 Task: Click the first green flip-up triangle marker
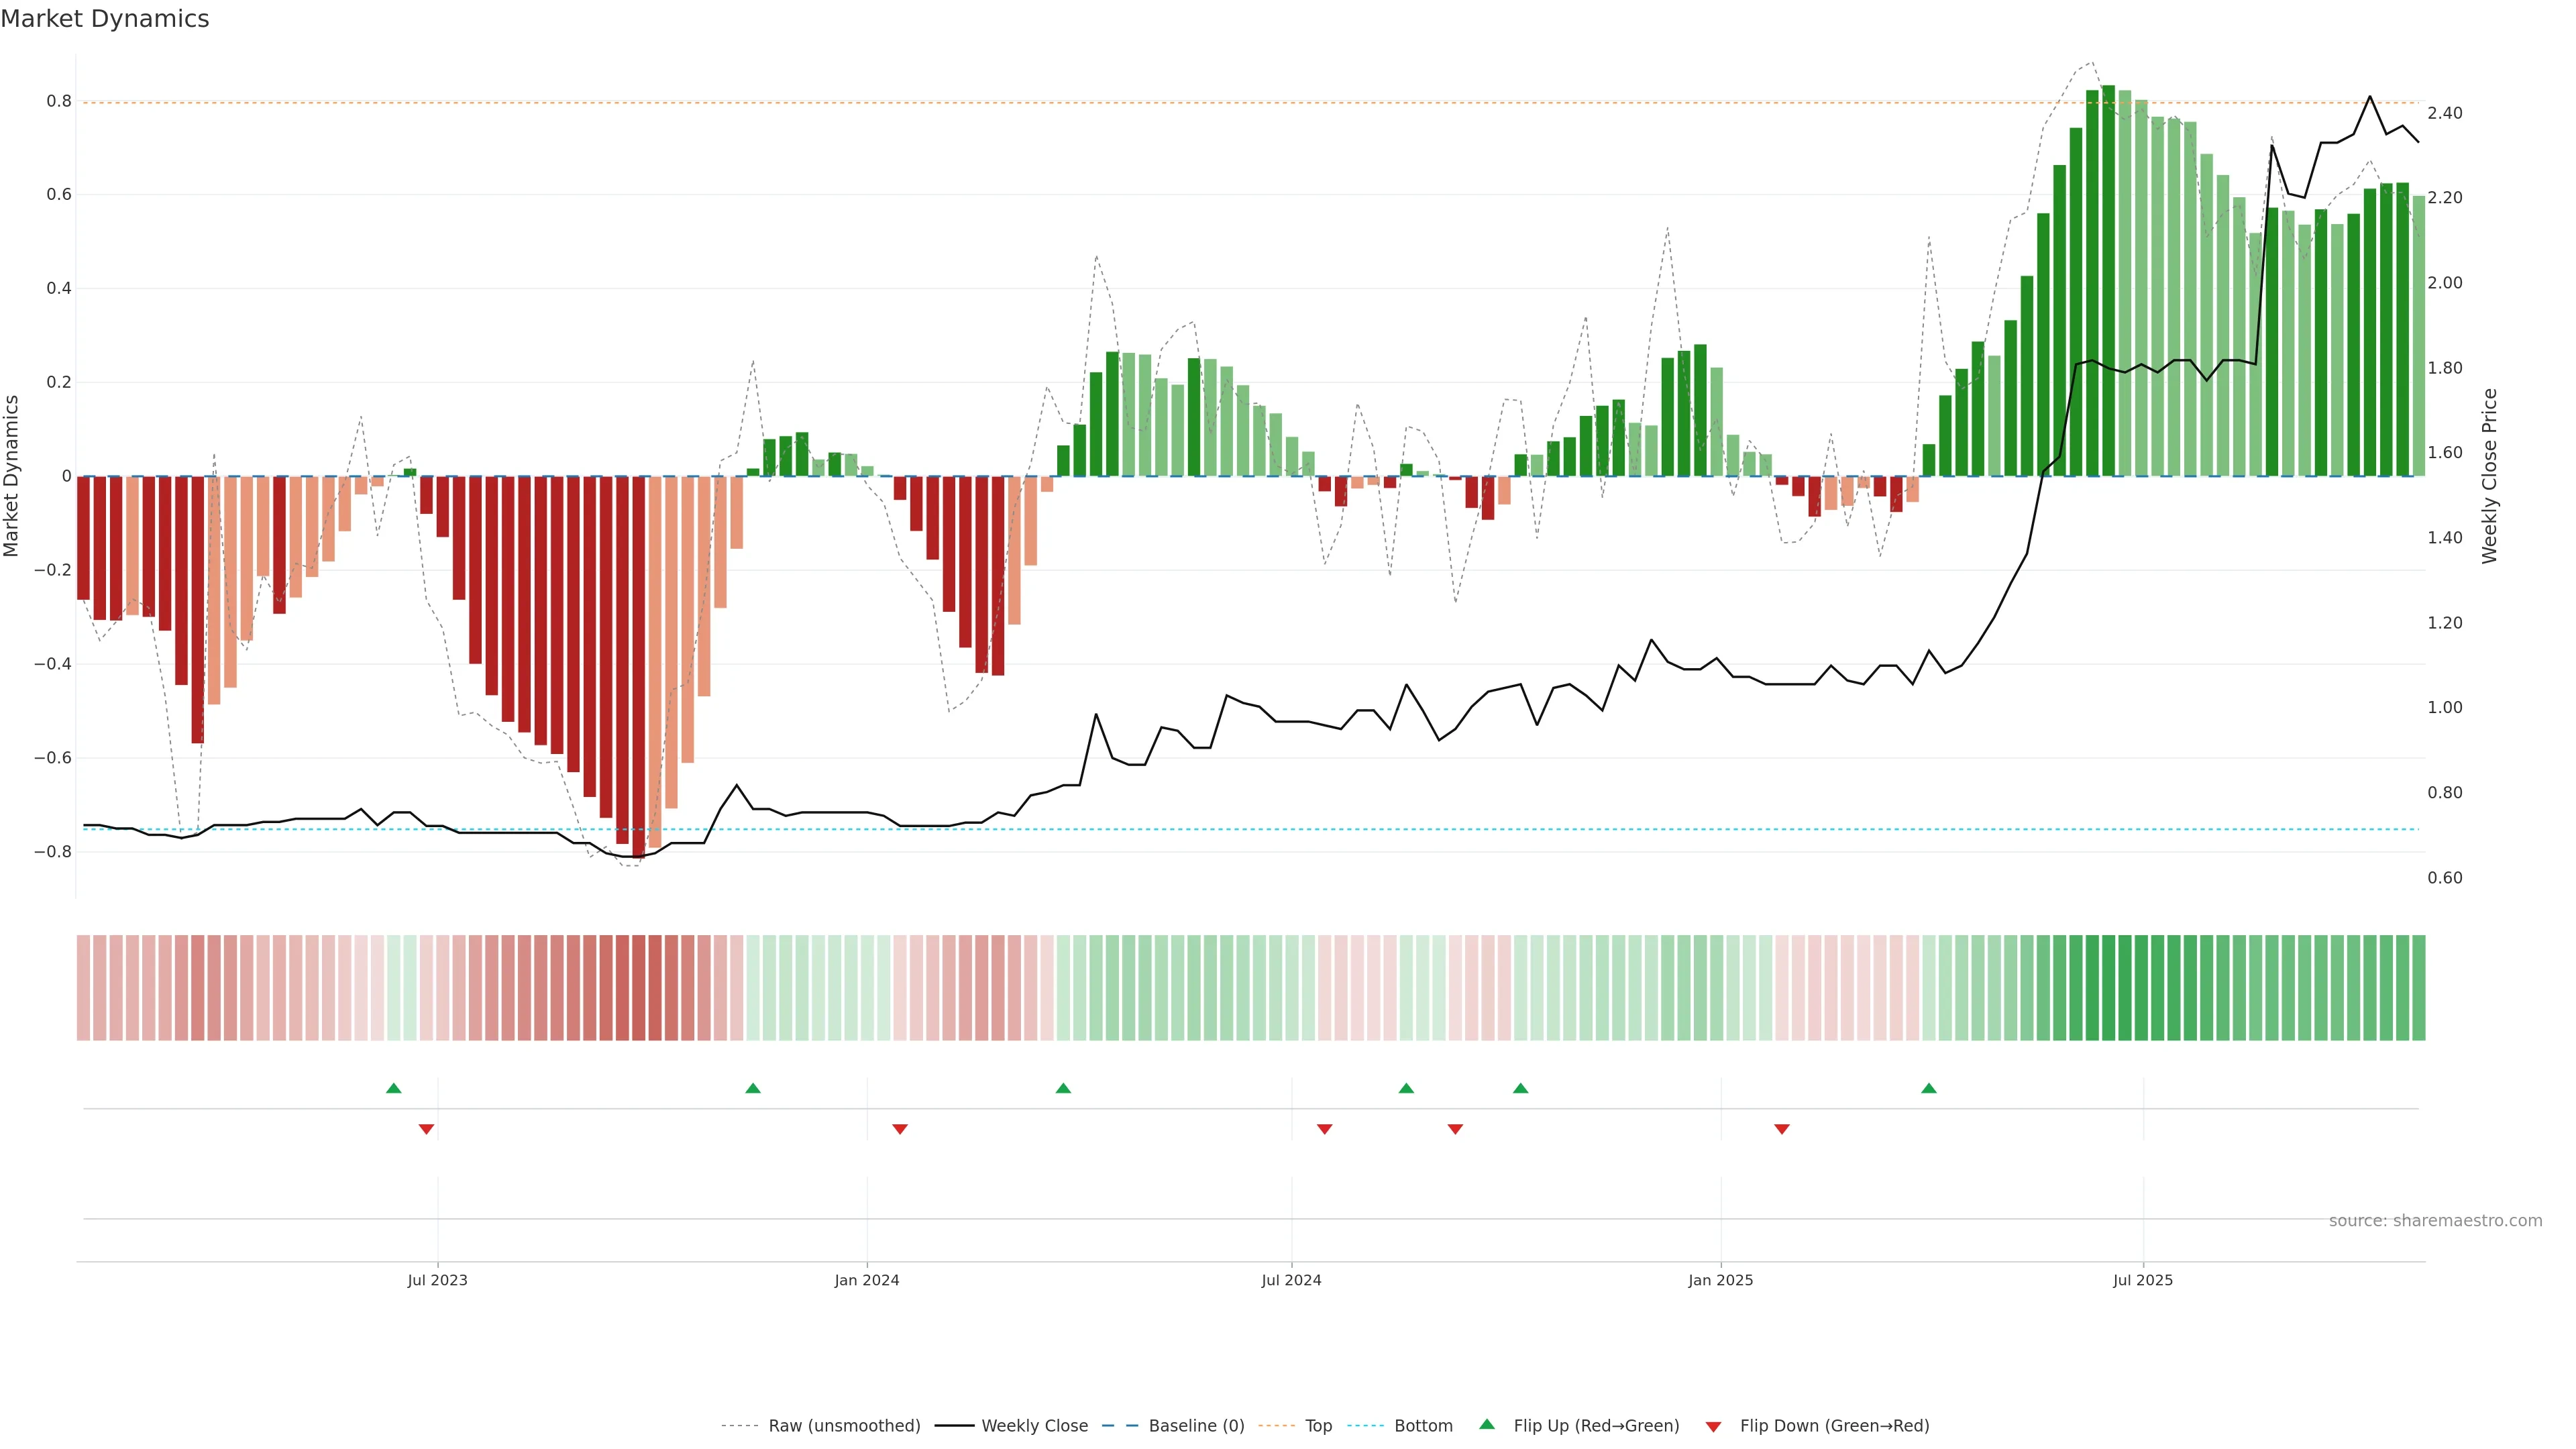tap(393, 1088)
